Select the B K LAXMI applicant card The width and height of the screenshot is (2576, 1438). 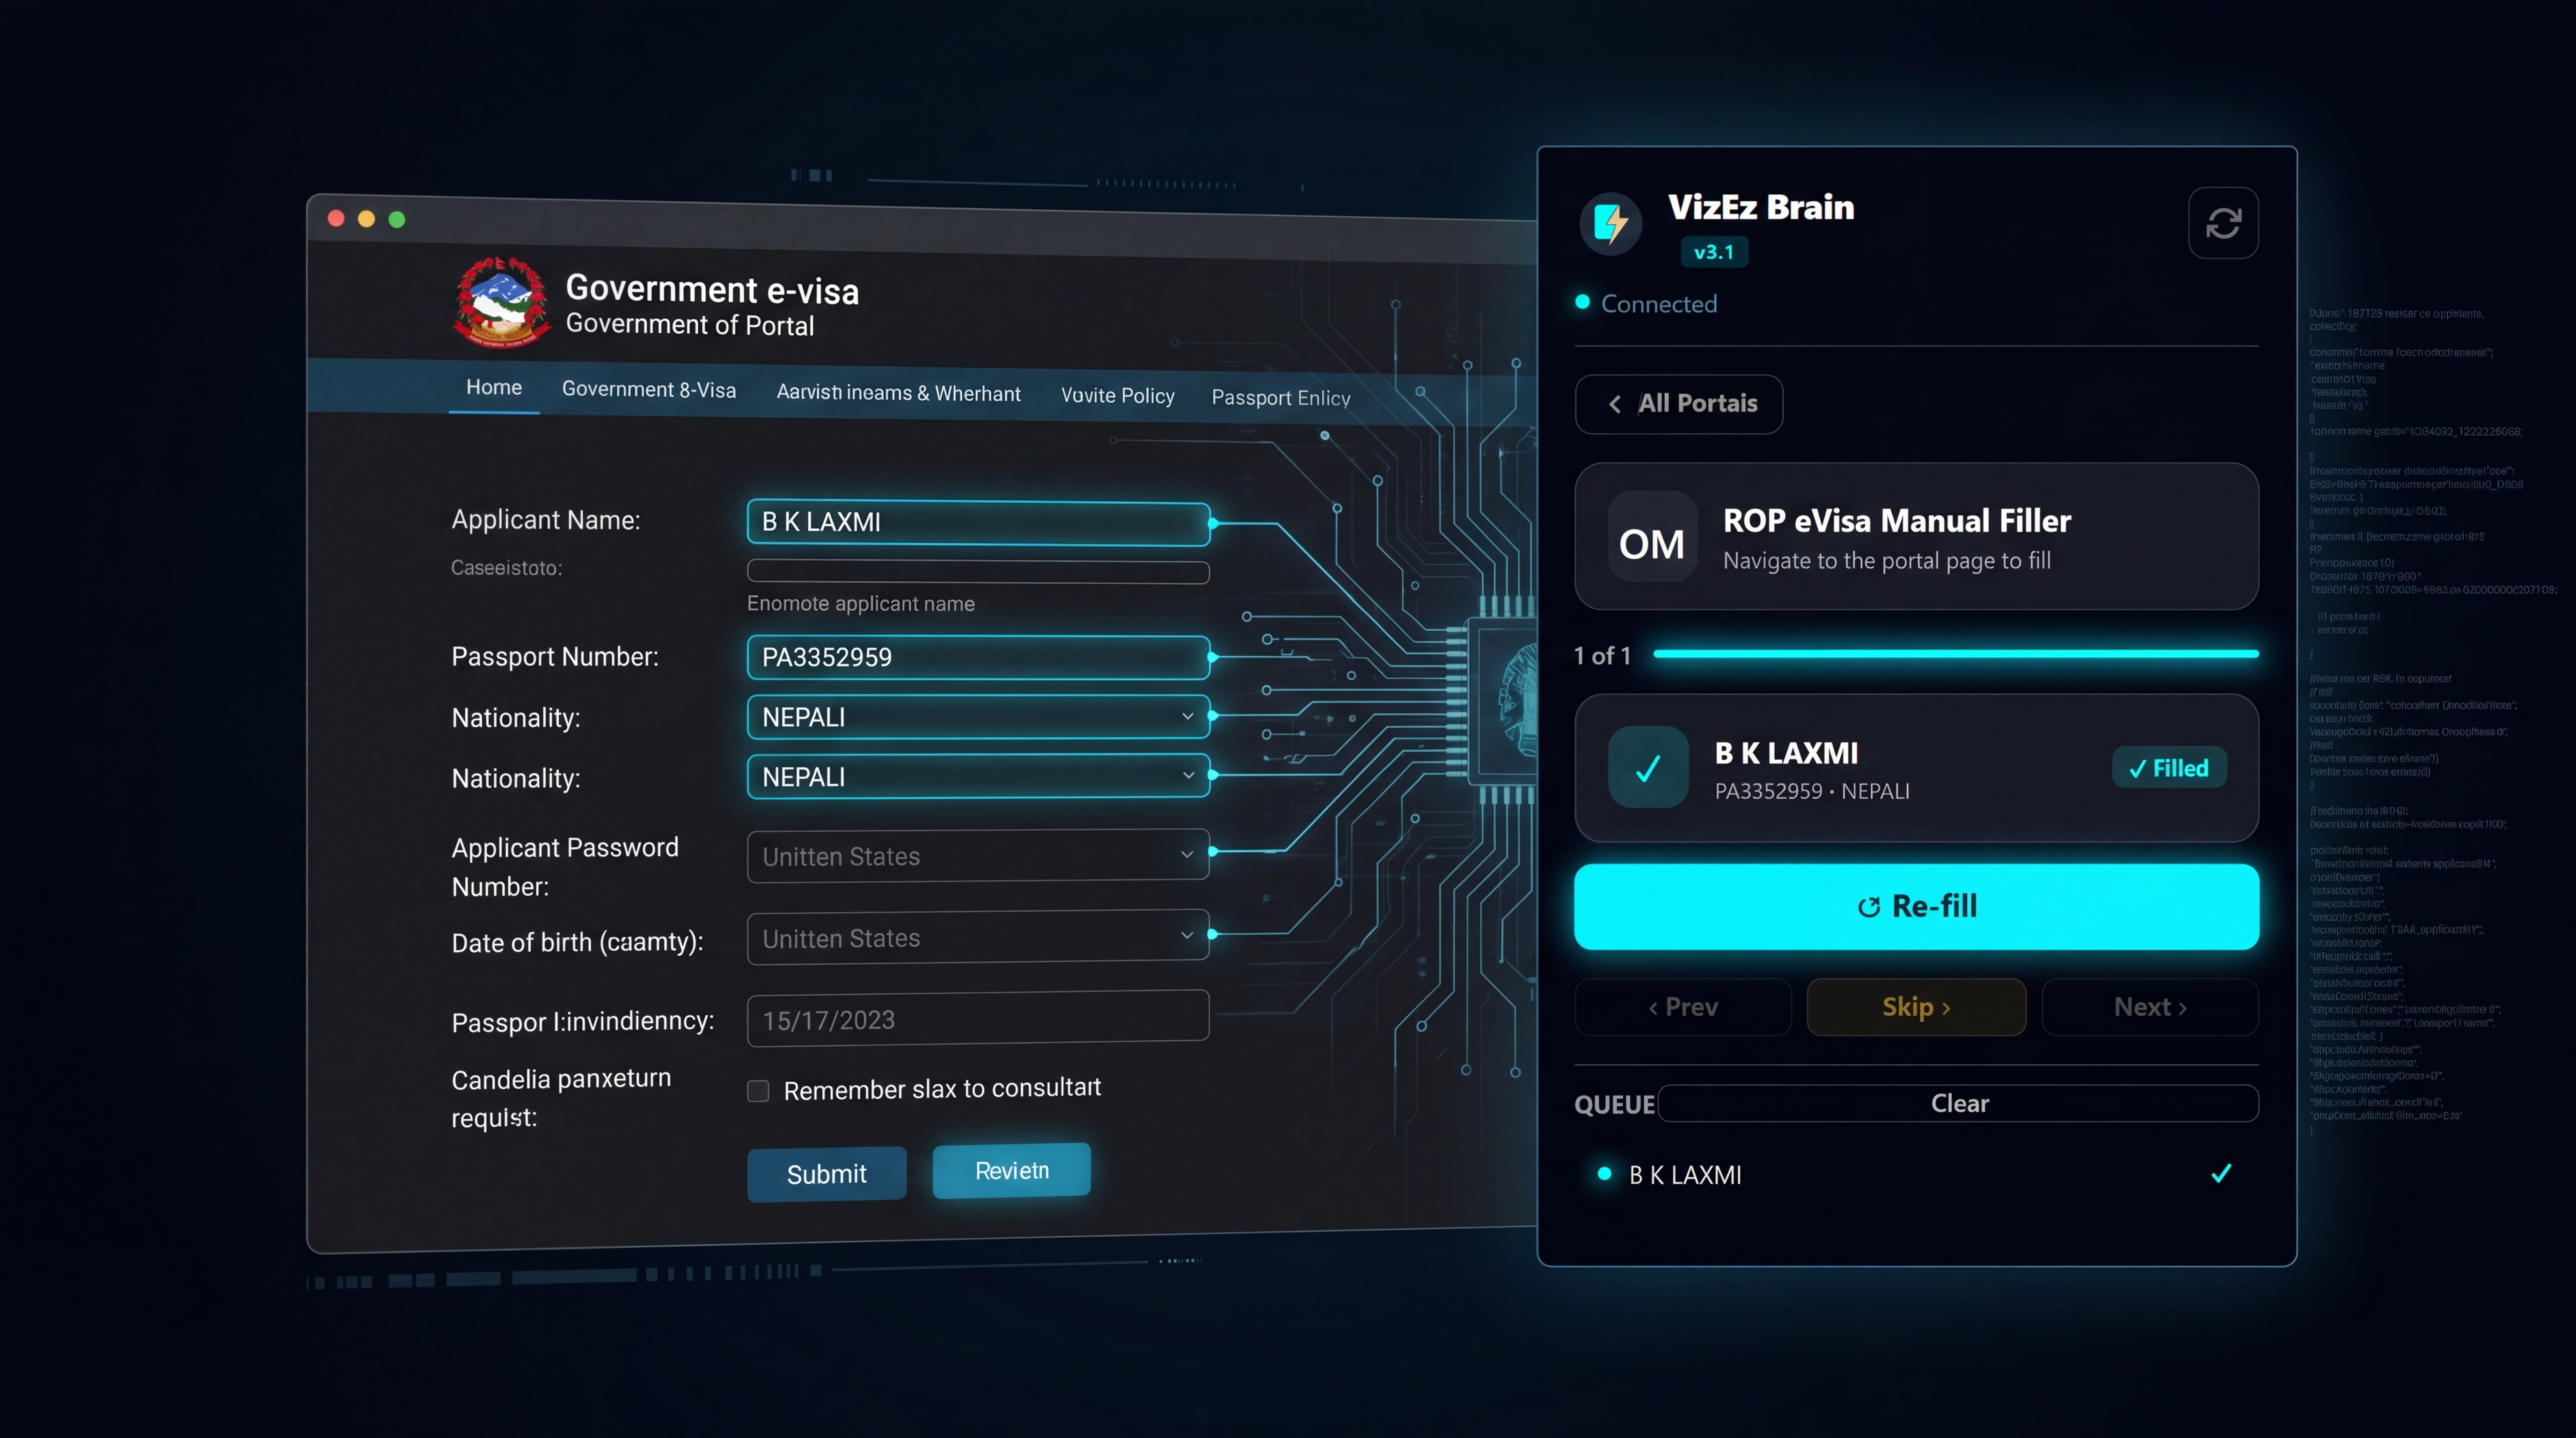pyautogui.click(x=1916, y=768)
